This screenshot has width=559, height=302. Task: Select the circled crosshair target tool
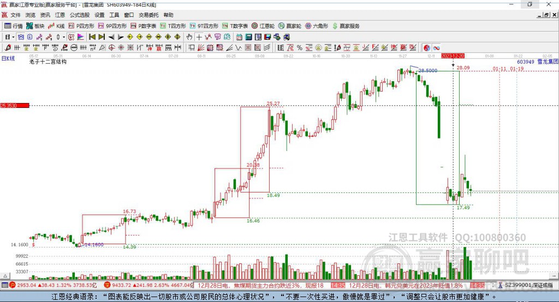coord(111,48)
